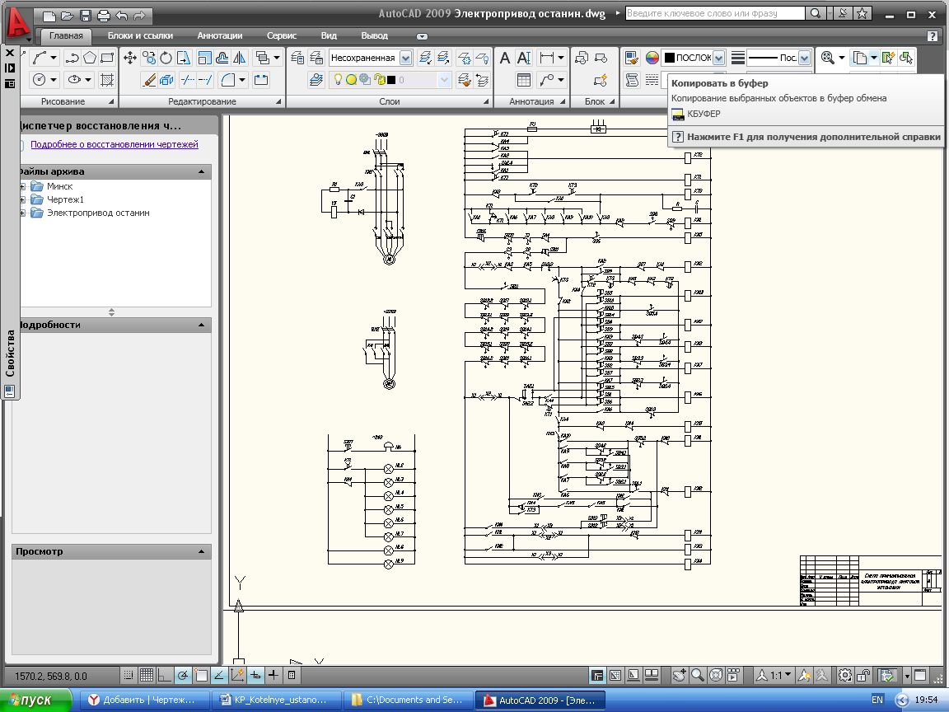This screenshot has width=949, height=712.
Task: Open the AutoCAD application menu red A button
Action: click(x=17, y=23)
